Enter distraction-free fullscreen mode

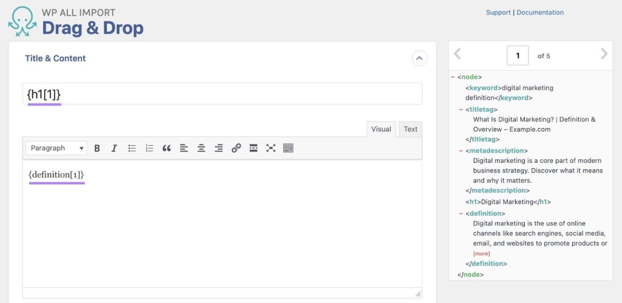pyautogui.click(x=271, y=148)
